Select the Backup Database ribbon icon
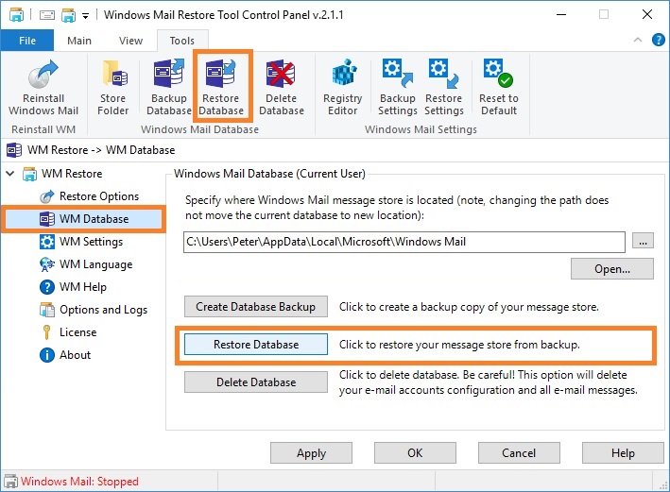 169,87
